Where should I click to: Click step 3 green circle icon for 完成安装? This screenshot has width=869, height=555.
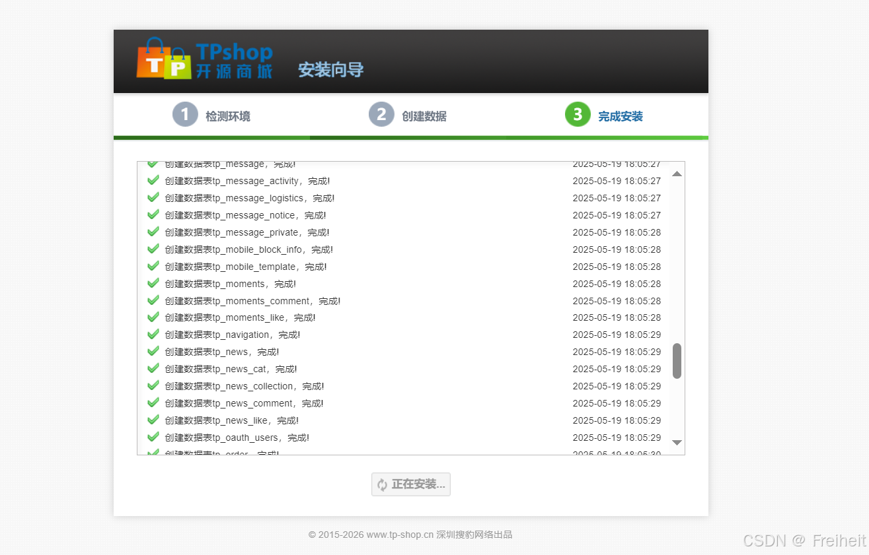coord(578,114)
